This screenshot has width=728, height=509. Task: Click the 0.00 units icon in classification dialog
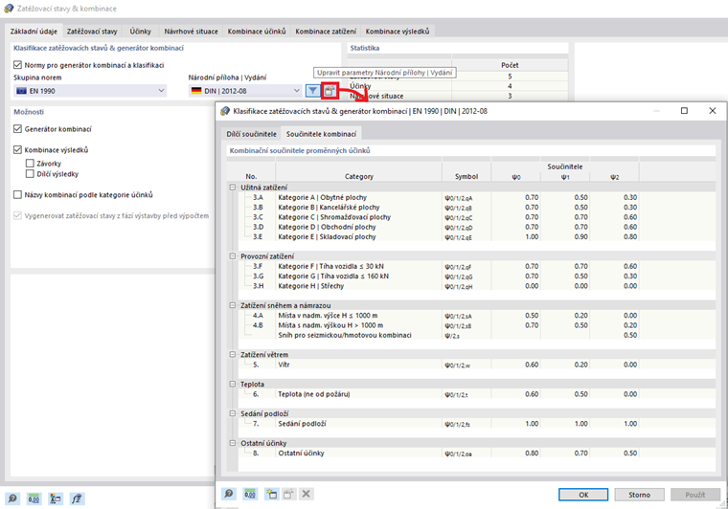[x=250, y=494]
